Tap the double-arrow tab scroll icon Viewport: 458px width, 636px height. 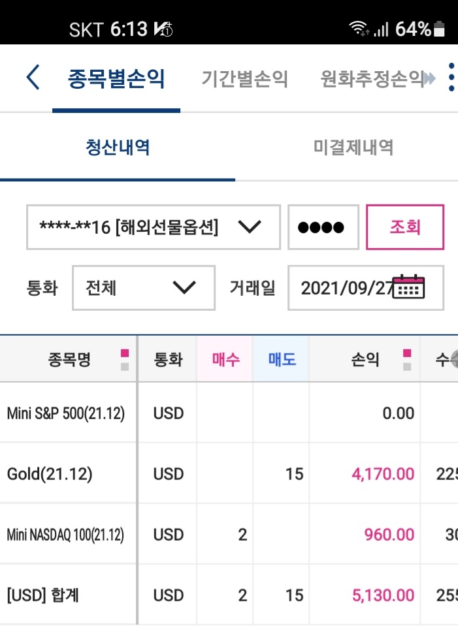(429, 78)
